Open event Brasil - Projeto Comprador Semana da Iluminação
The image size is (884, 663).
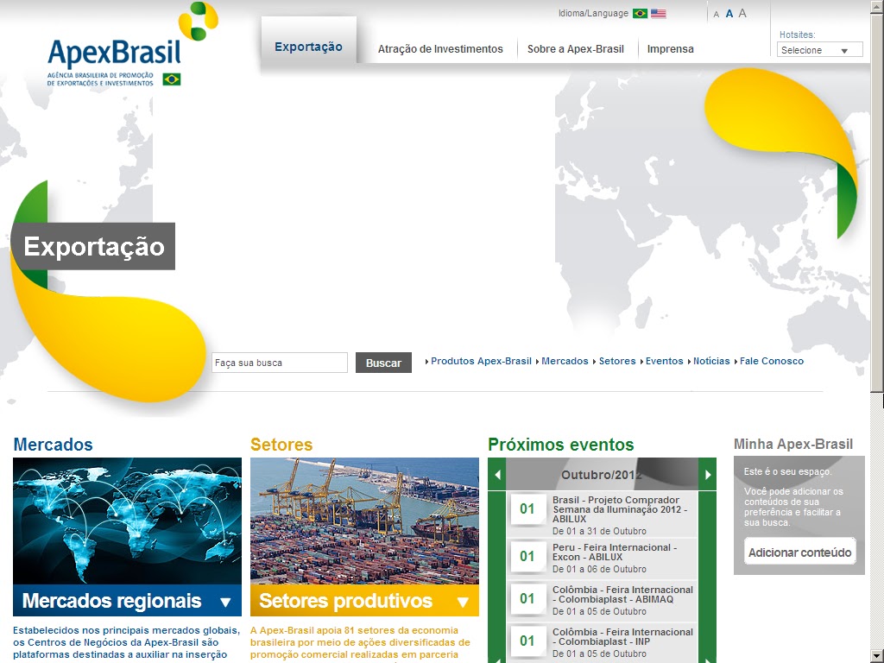click(x=620, y=509)
